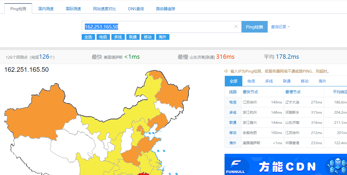
Task: Select the 全部 tab in results table
Action: coord(233,81)
